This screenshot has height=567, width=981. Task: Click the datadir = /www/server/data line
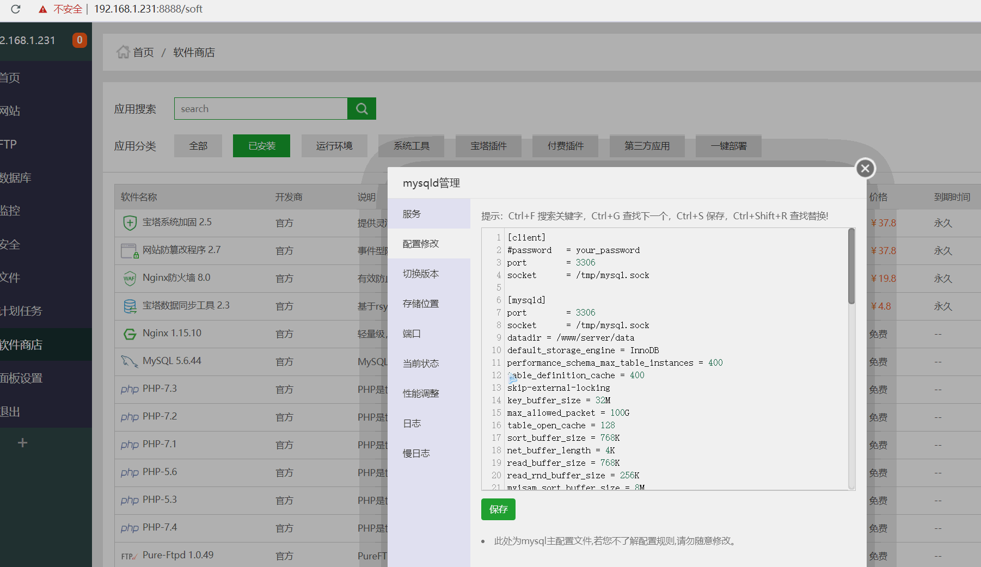571,338
